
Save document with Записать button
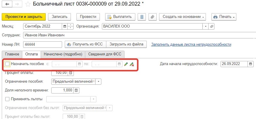pos(59,17)
